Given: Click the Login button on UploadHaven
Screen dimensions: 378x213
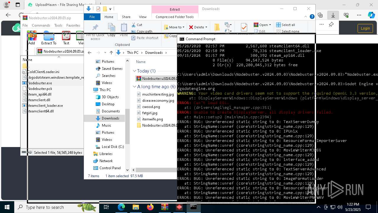Looking at the screenshot, I should click(365, 28).
